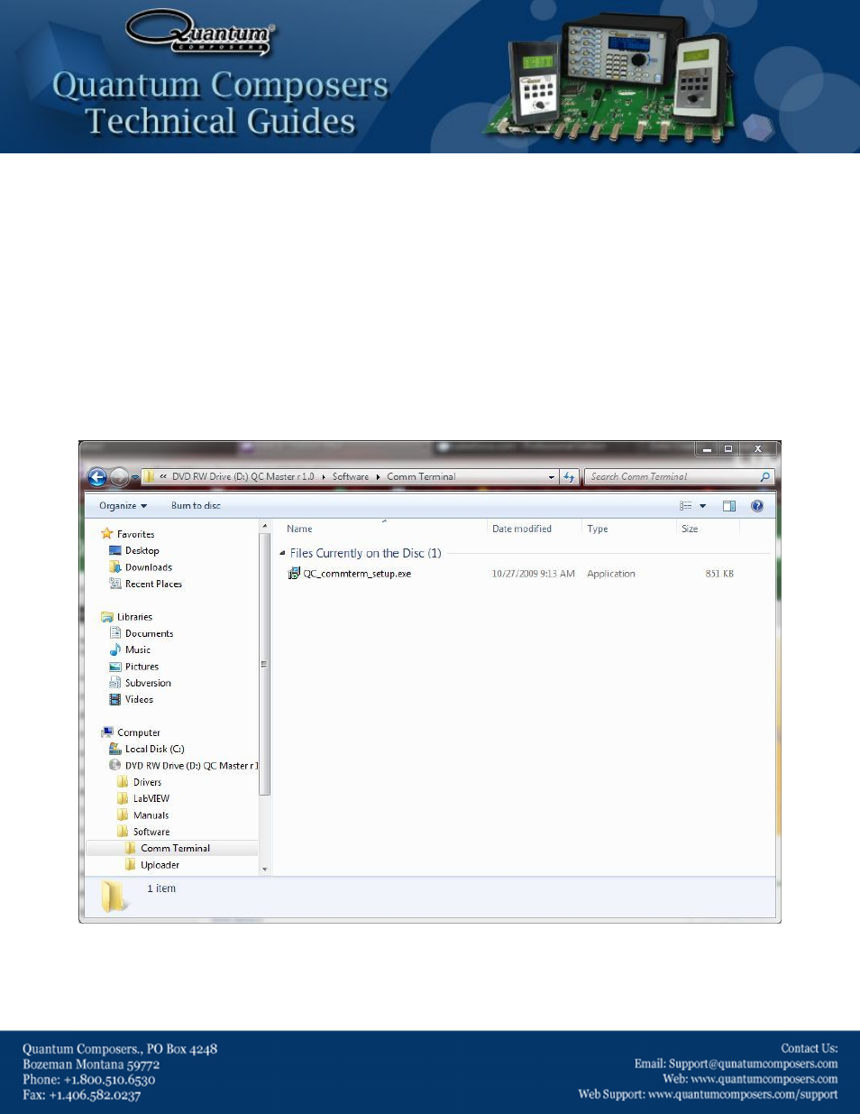Click navigation pane scroll down arrow
This screenshot has width=860, height=1114.
[x=264, y=869]
